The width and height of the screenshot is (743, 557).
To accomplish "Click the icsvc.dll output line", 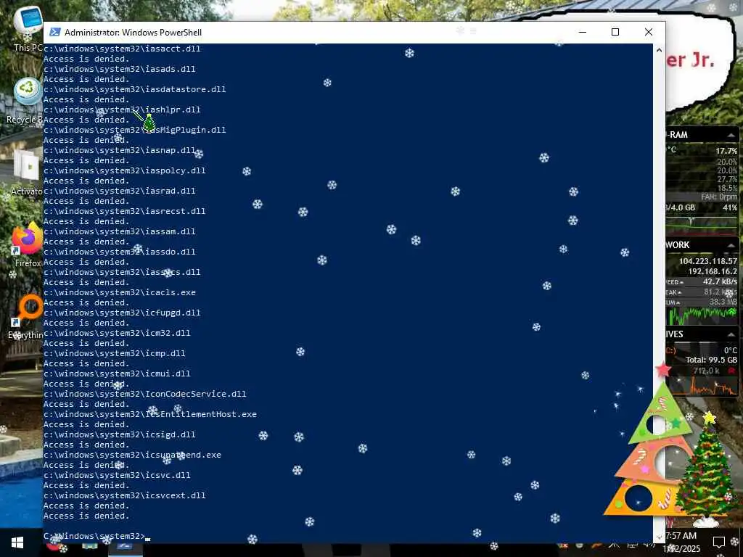I will tap(117, 476).
